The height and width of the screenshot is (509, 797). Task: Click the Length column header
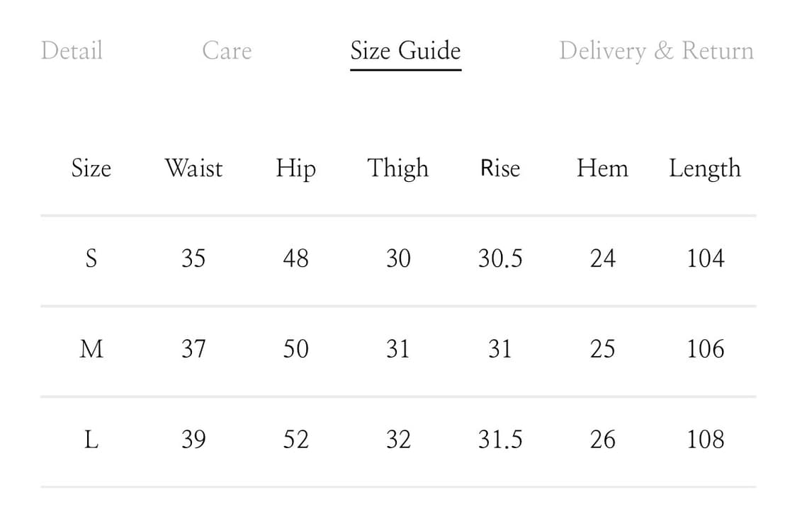coord(704,168)
